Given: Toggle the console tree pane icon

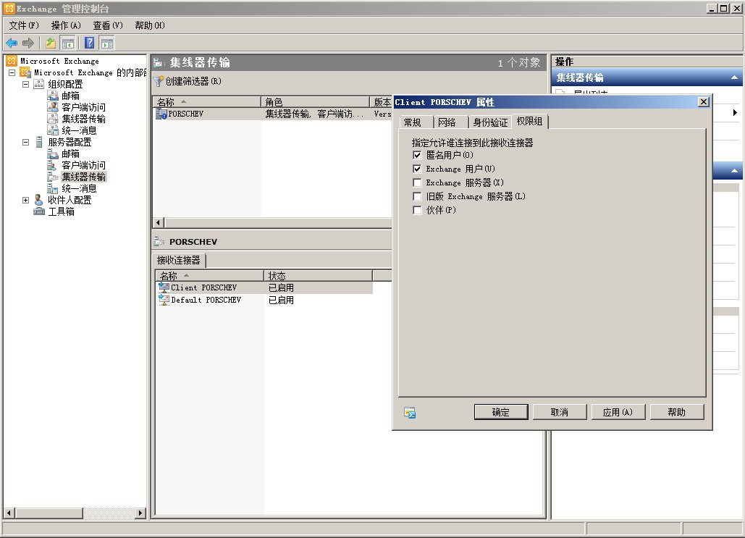Looking at the screenshot, I should [68, 43].
